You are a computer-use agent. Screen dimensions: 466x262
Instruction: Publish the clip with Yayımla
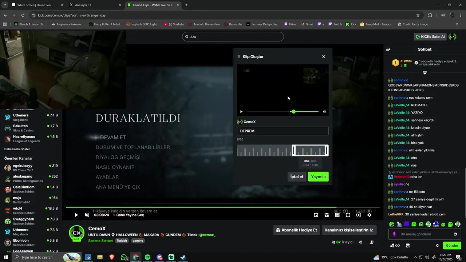[318, 176]
